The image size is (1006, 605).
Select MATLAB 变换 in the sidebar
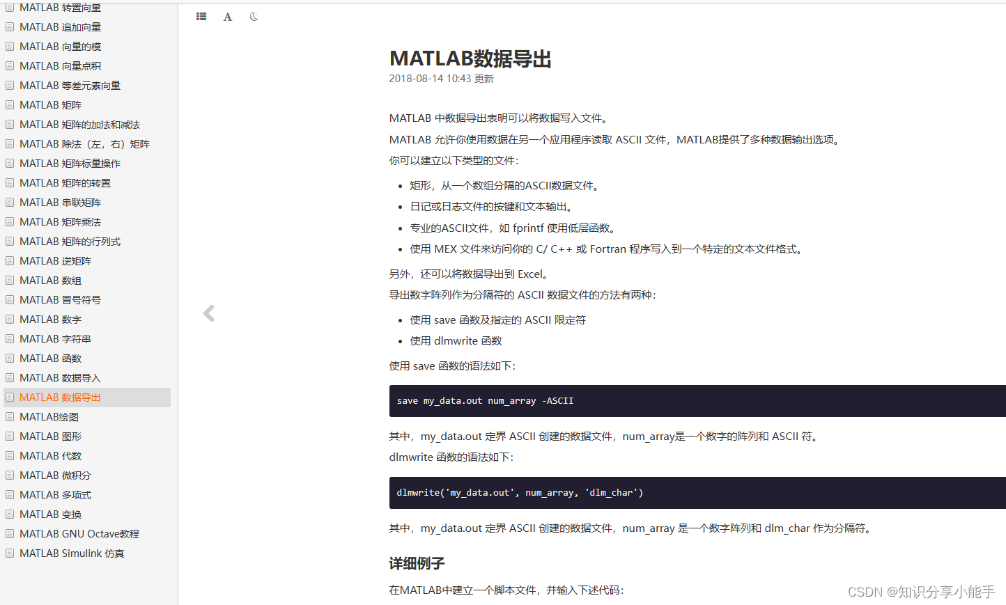coord(50,514)
